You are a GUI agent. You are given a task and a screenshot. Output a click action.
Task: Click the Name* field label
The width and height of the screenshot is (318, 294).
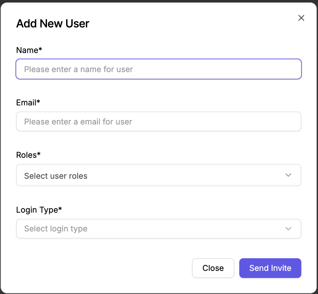[x=29, y=50]
